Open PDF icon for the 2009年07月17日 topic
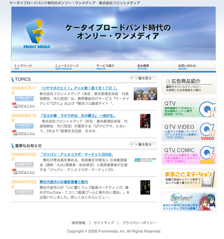The height and width of the screenshot is (239, 224). coord(15,105)
